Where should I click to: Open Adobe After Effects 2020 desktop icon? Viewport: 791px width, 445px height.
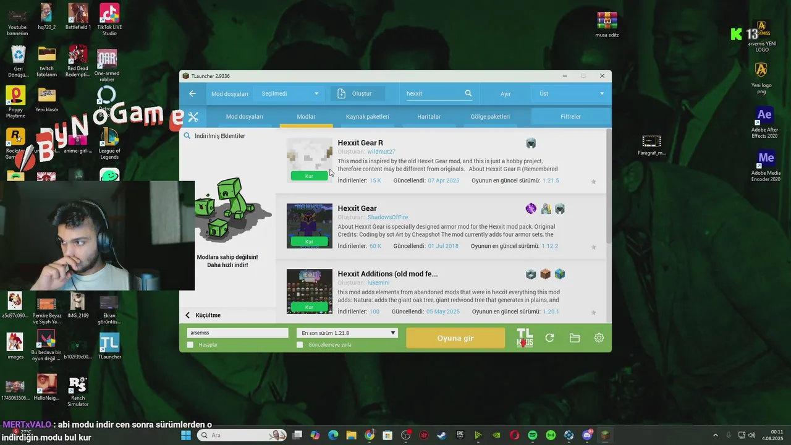764,122
